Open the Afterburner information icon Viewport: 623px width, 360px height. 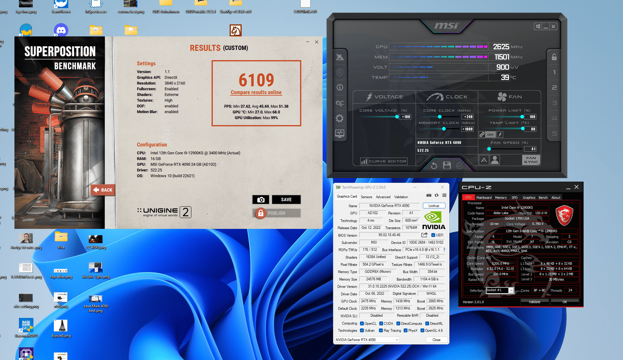[340, 88]
